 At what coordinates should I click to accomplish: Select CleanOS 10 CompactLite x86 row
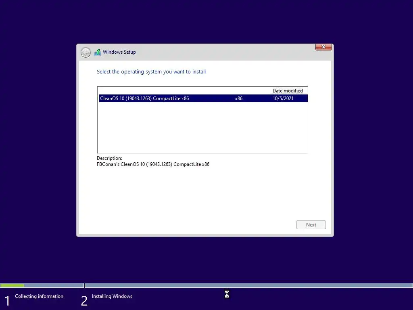click(x=203, y=98)
